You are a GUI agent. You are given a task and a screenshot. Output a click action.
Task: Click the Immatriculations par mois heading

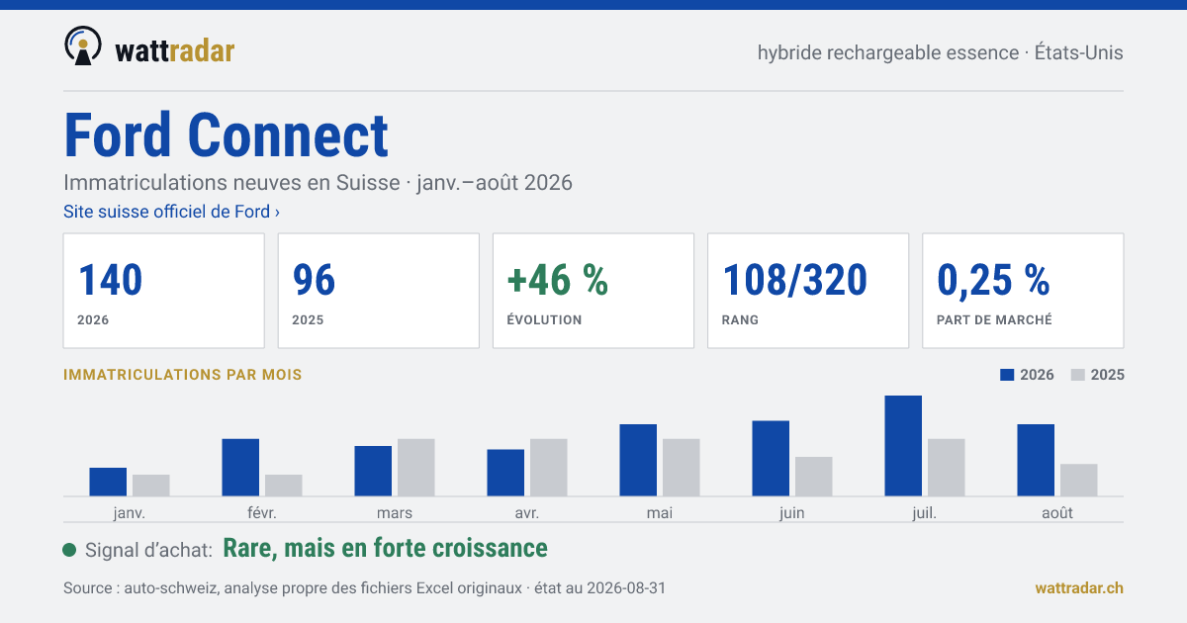click(x=183, y=375)
